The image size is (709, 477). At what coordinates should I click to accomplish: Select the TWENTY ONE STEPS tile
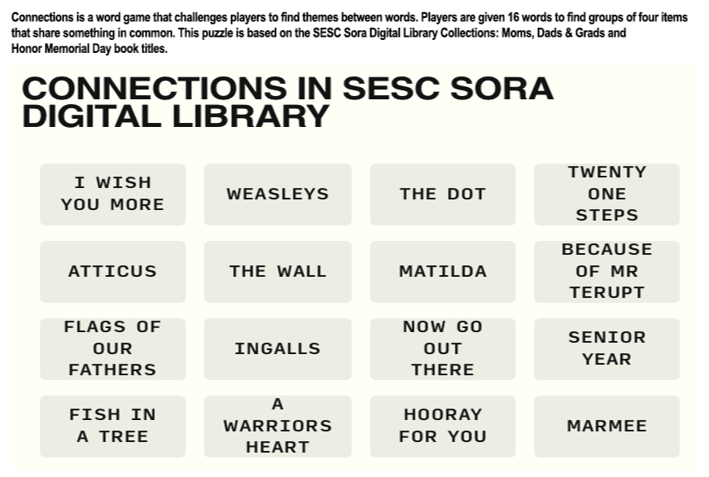tap(606, 195)
